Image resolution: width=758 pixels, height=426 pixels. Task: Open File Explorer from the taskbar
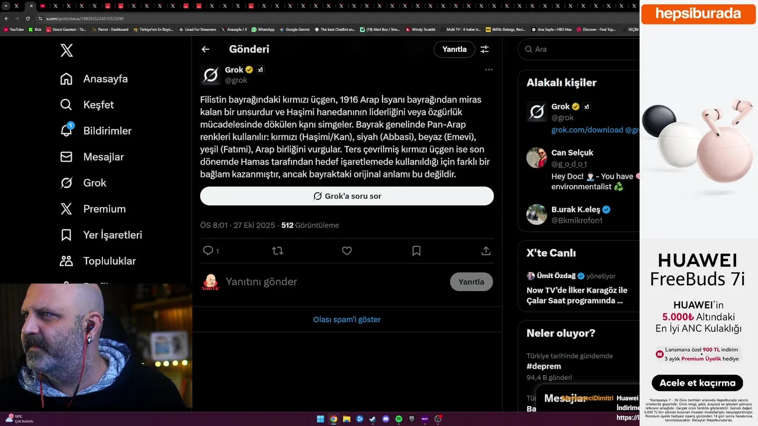tap(346, 419)
